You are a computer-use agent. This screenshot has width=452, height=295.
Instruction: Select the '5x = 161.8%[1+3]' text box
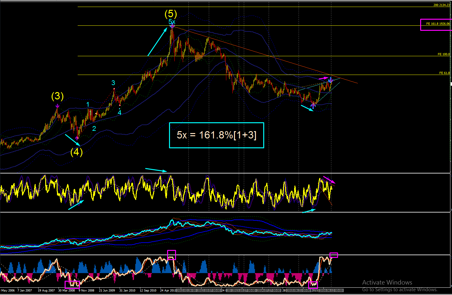(216, 135)
